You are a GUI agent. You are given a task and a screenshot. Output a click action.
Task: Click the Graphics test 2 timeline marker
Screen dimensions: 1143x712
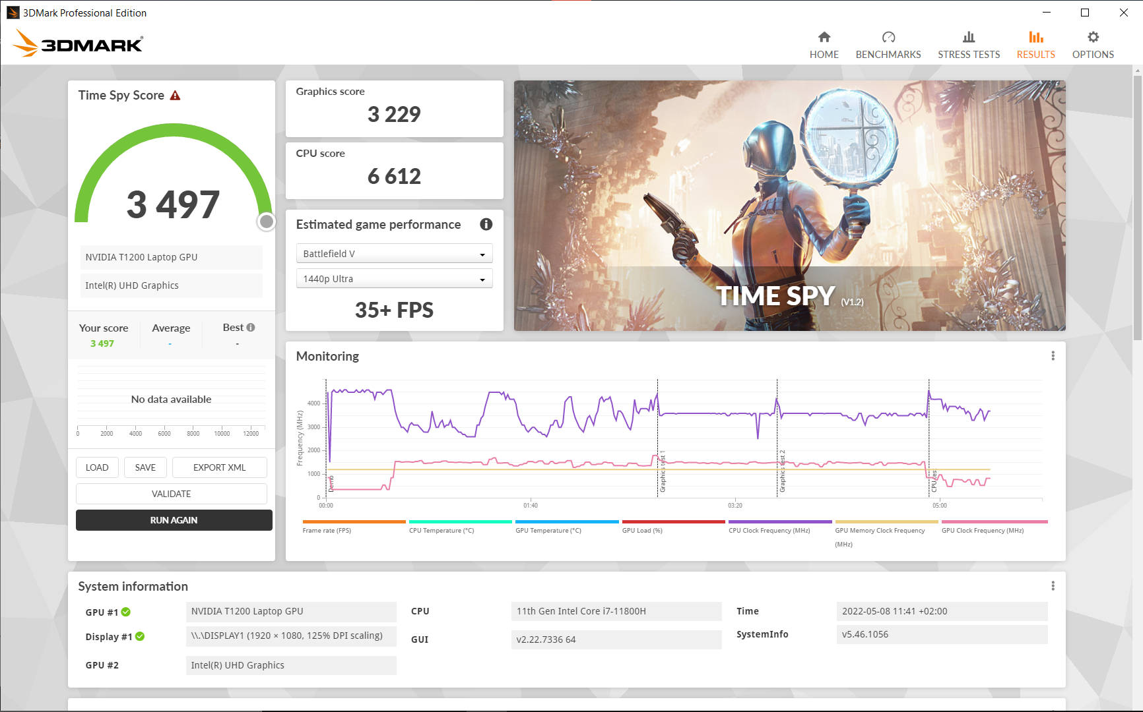click(783, 472)
